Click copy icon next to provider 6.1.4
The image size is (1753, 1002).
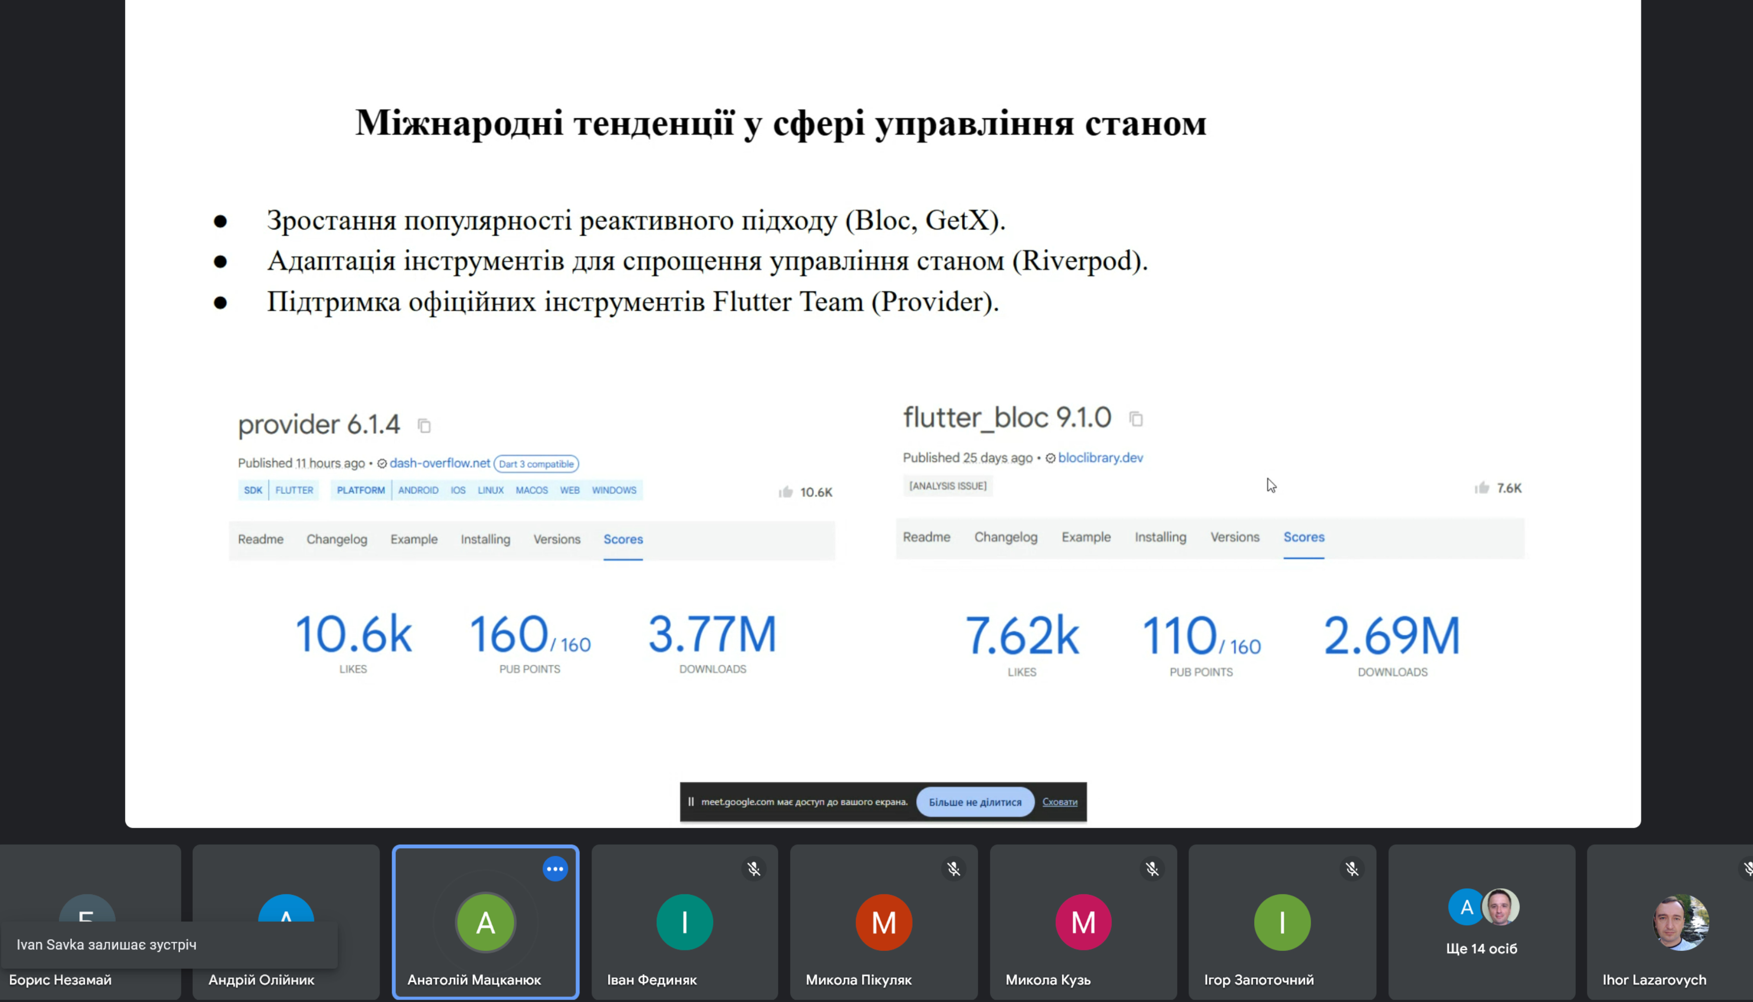425,426
